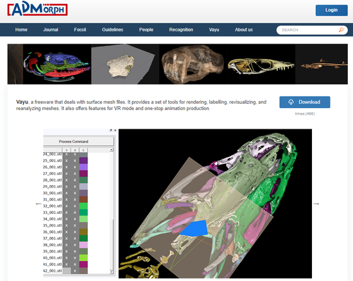Toggle visibility X for 40_001.stl

tap(66, 258)
